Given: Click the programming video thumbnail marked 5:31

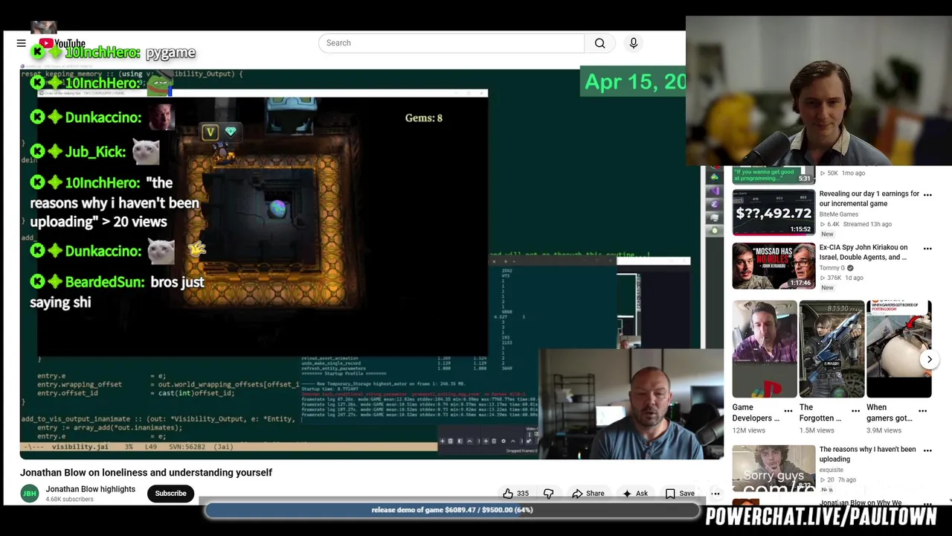Looking at the screenshot, I should [x=773, y=175].
